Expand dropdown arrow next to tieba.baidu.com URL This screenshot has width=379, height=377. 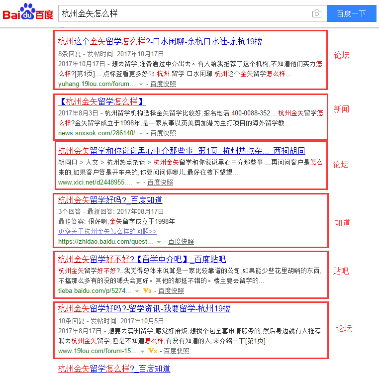137,291
